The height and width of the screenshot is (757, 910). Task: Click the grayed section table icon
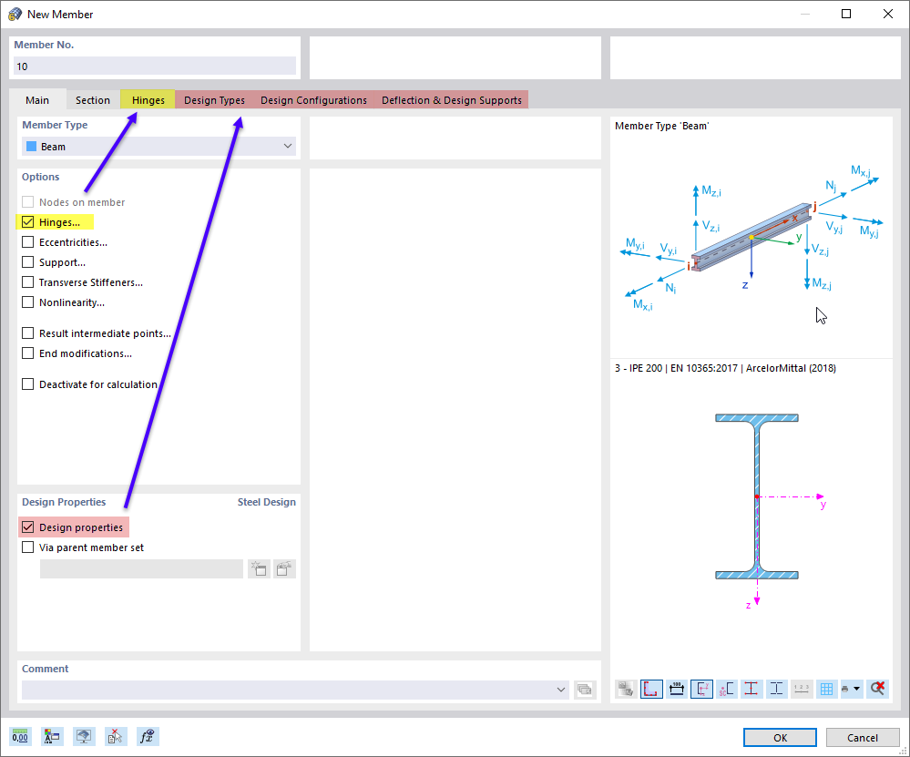coord(626,689)
